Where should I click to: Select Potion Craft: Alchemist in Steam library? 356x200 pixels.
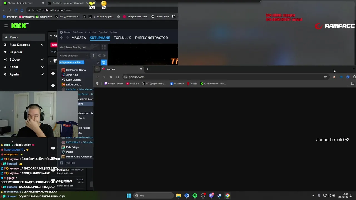pyautogui.click(x=79, y=157)
